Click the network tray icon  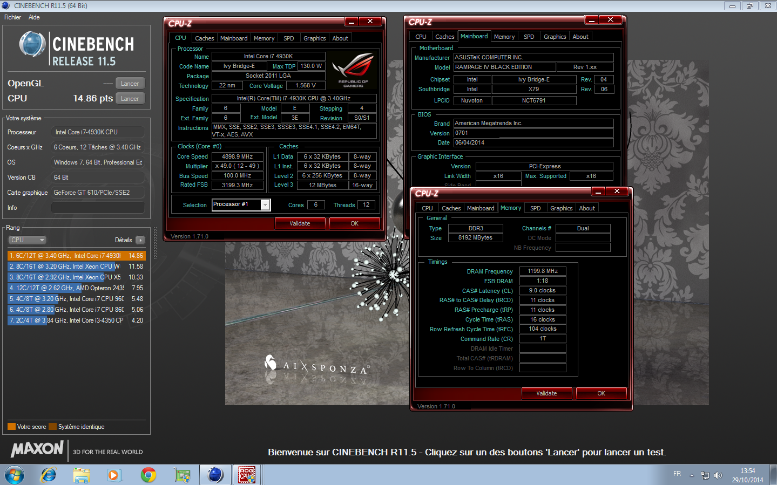[705, 475]
